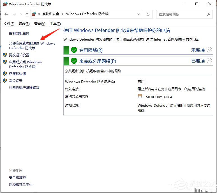Viewport: 217px width, 193px height.
Task: Open the 工具(T) menu
Action: (55, 24)
